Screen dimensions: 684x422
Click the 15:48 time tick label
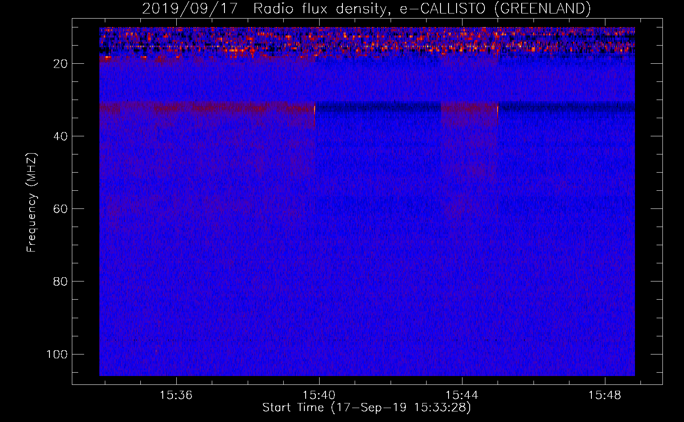coord(605,395)
